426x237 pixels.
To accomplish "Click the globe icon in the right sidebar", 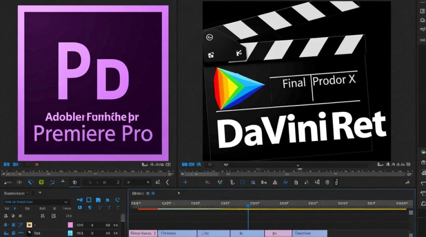I will click(423, 162).
